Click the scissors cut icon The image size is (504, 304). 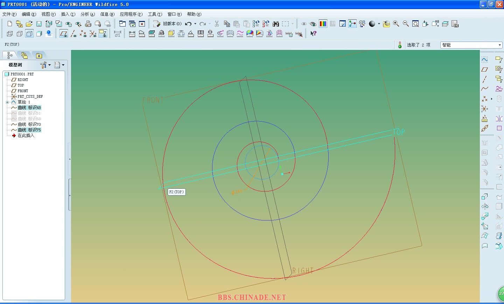217,24
